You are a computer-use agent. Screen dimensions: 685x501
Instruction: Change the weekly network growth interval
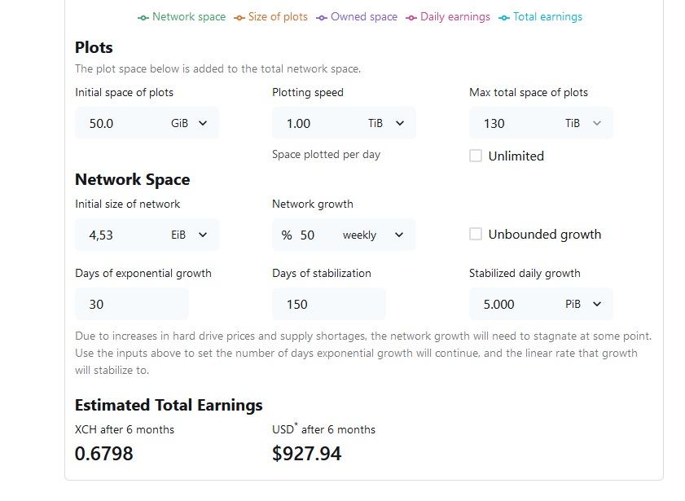click(373, 235)
